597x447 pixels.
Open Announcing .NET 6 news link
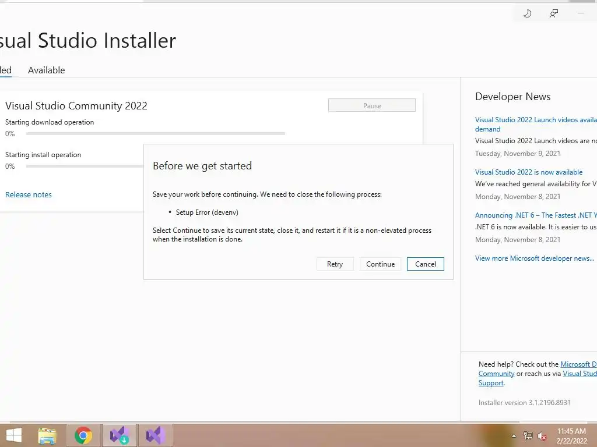(x=536, y=215)
